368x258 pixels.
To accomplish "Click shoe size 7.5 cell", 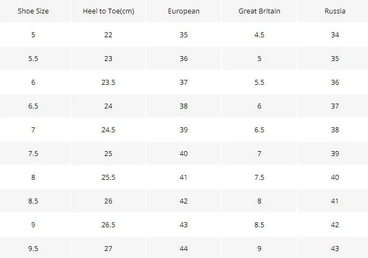I will [x=33, y=153].
